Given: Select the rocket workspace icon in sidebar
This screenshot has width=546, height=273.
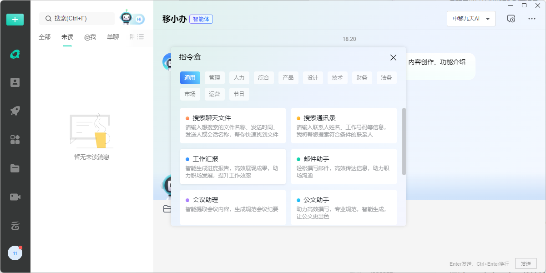Looking at the screenshot, I should [15, 111].
